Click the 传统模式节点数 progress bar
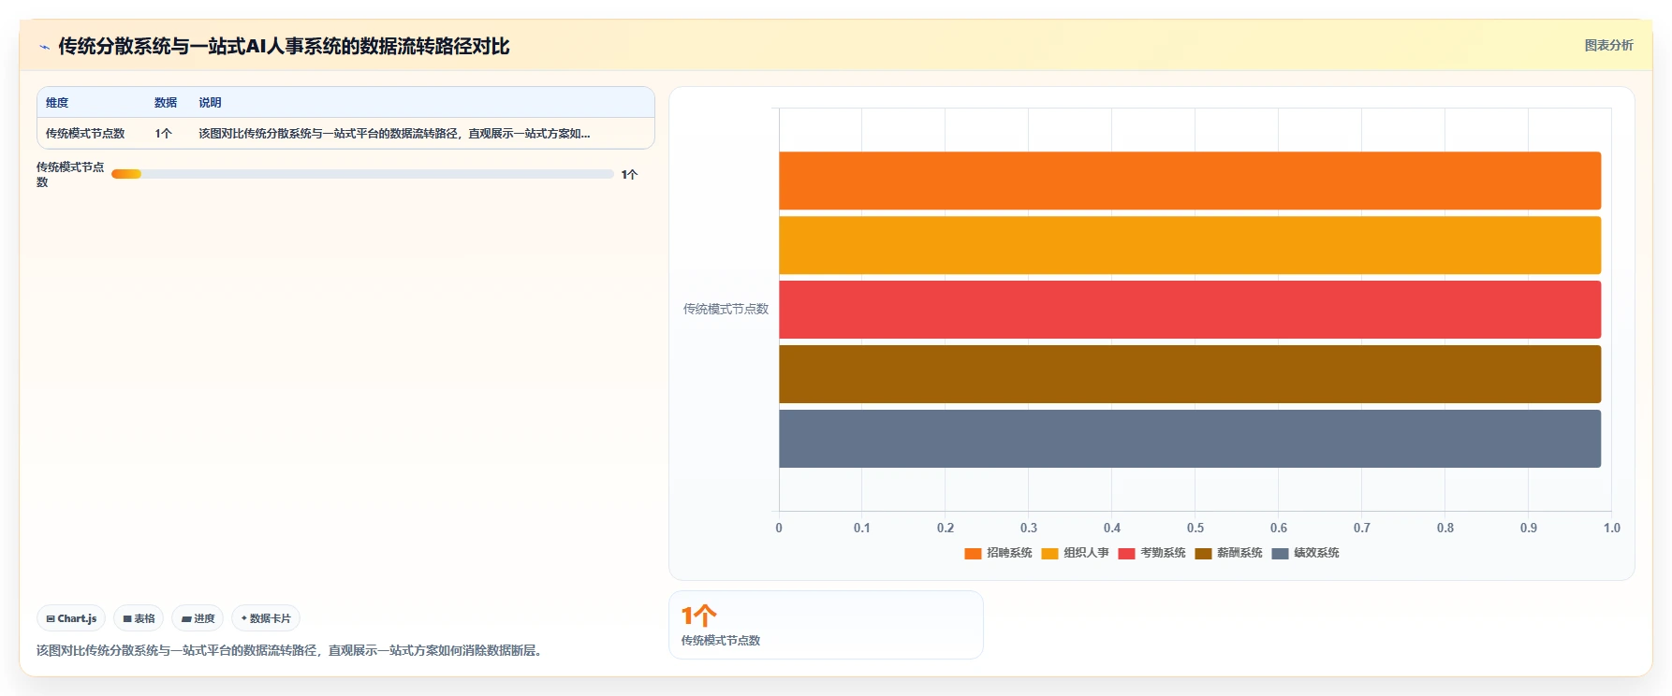This screenshot has width=1672, height=696. pos(362,174)
